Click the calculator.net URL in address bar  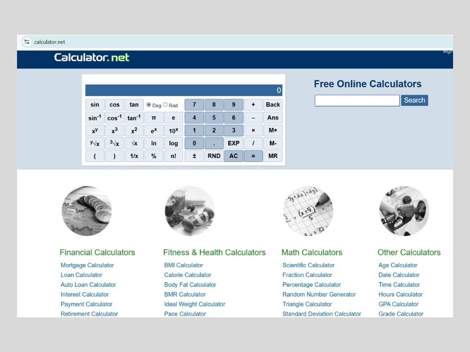[50, 42]
